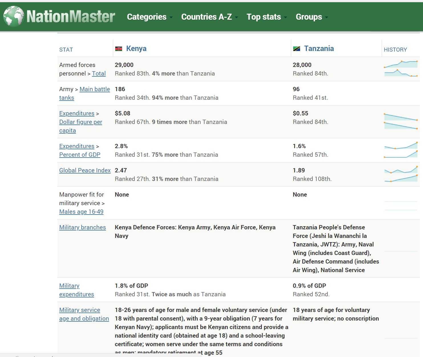
Task: Select Tanzania's 0.9% of GDP value
Action: (309, 286)
